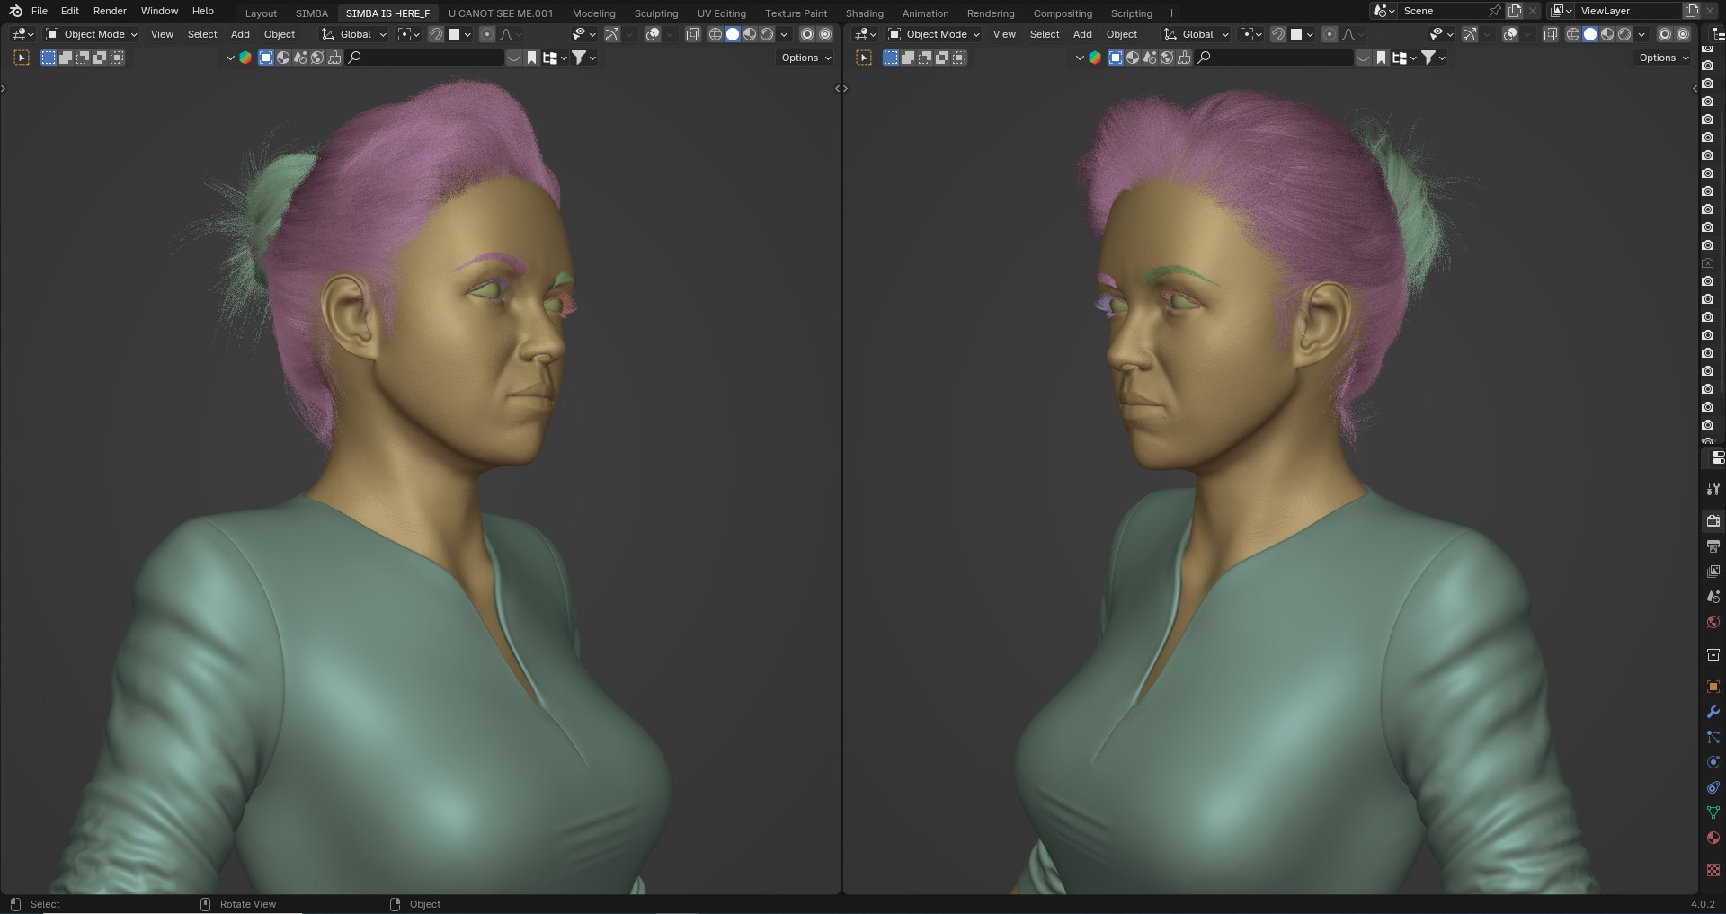Click the bookmark icon in left viewport header
The width and height of the screenshot is (1726, 914).
532,58
